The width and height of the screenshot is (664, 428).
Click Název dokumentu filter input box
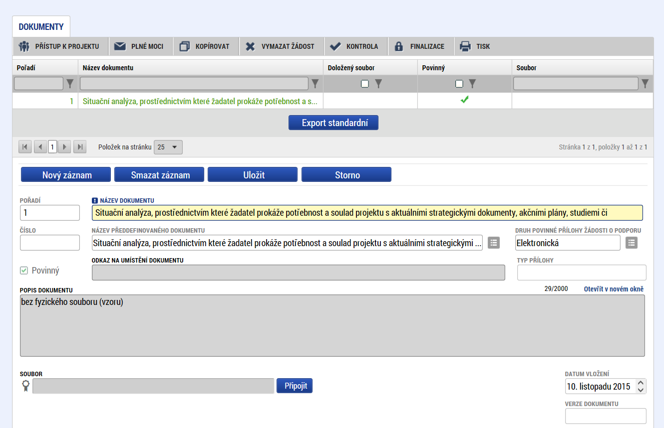194,83
